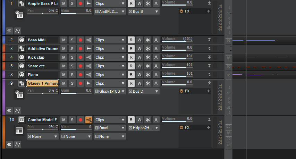Mute the Ample Bass P track
Image resolution: width=296 pixels, height=159 pixels.
point(64,3)
